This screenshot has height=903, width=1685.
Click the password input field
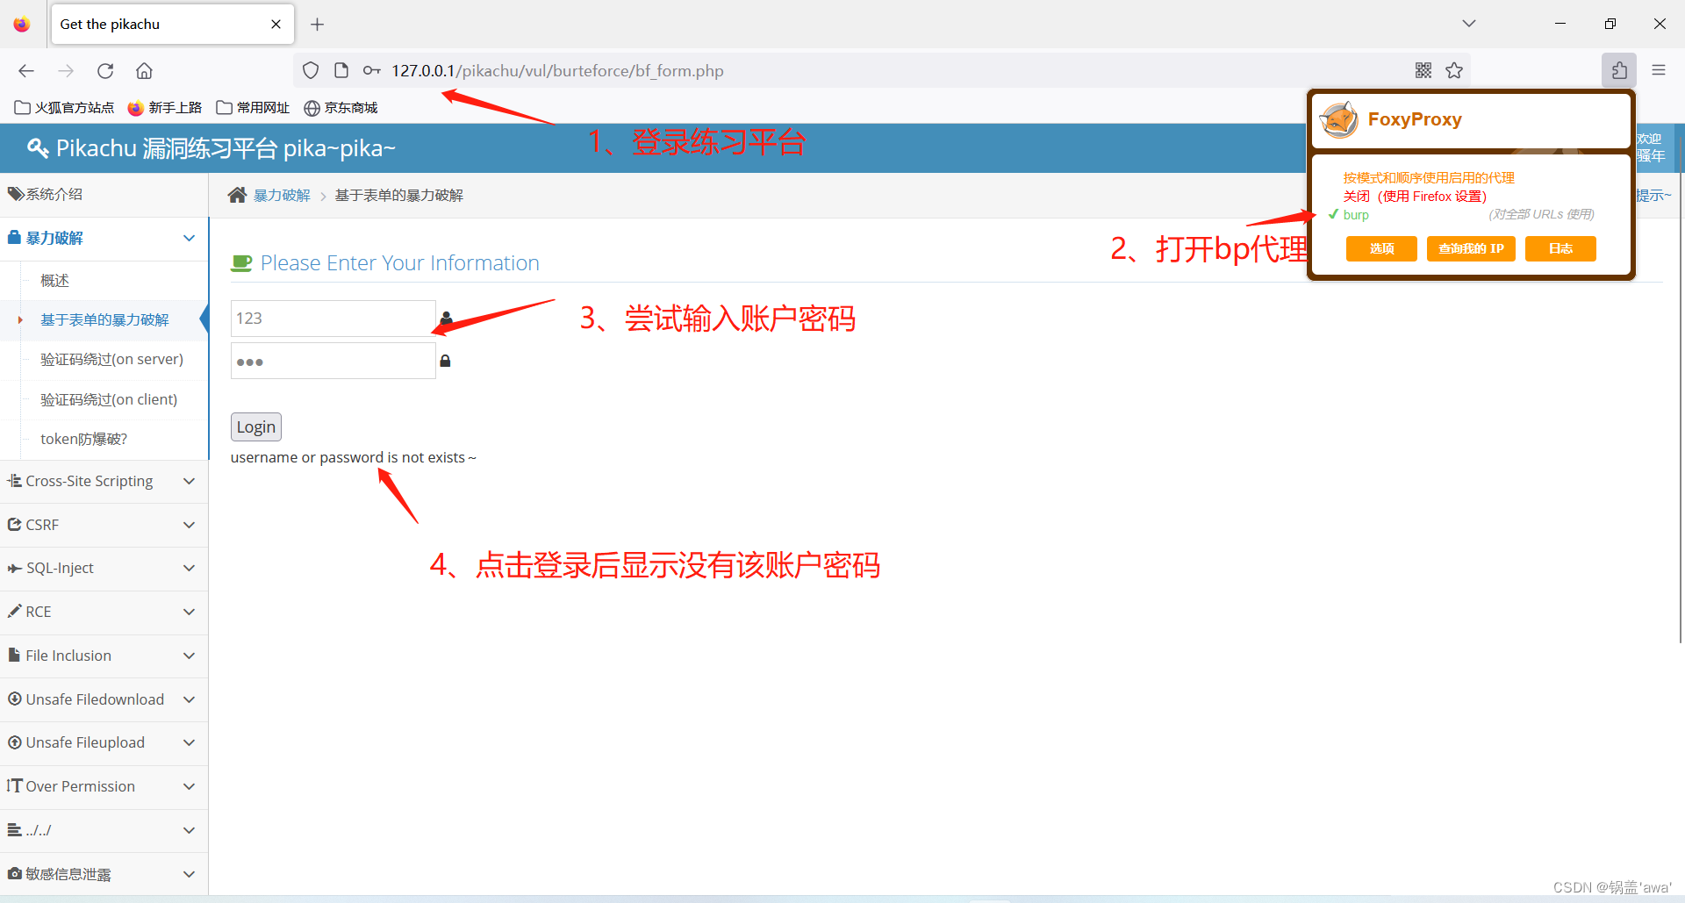tap(333, 361)
